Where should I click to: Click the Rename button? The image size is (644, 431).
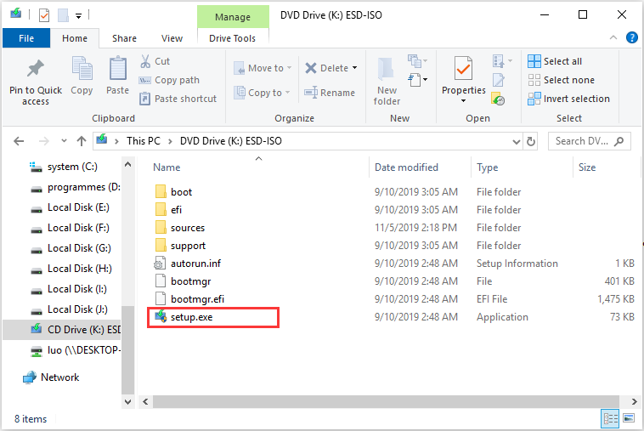(330, 93)
